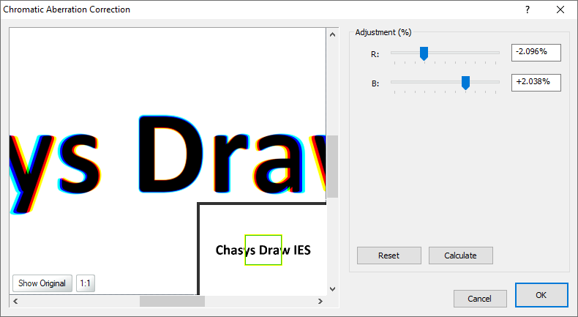The width and height of the screenshot is (578, 317).
Task: Click the horizontal scrollbar right arrow
Action: click(320, 301)
